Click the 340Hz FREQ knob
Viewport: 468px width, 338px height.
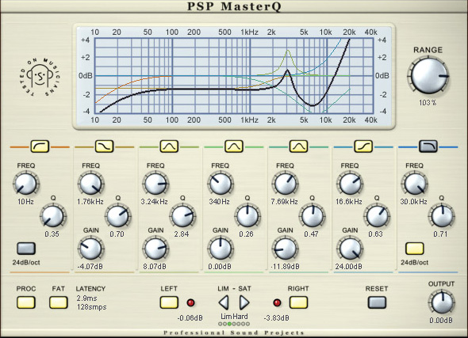tap(221, 184)
